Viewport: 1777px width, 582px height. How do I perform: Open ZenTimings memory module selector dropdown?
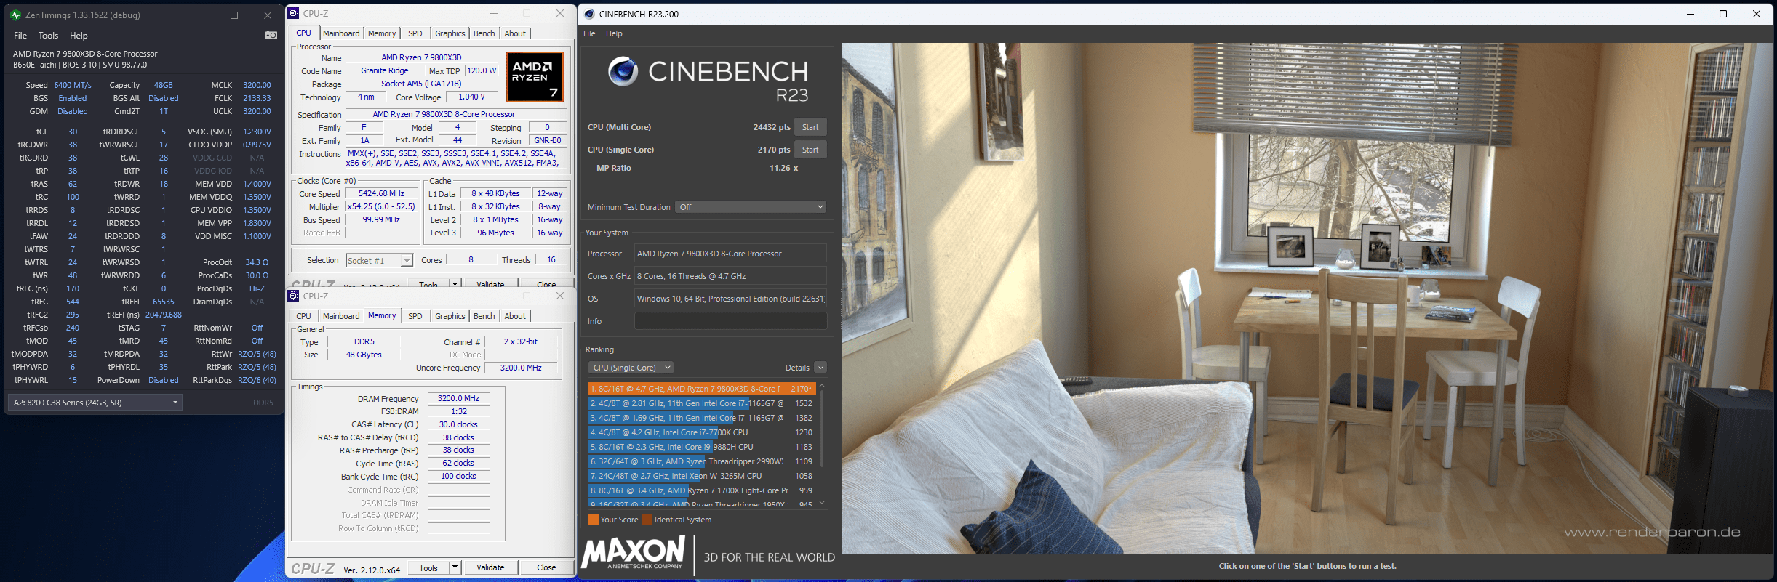(95, 403)
